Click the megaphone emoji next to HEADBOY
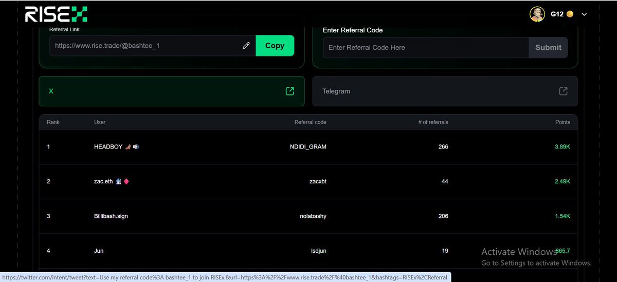617x282 pixels. click(x=136, y=146)
